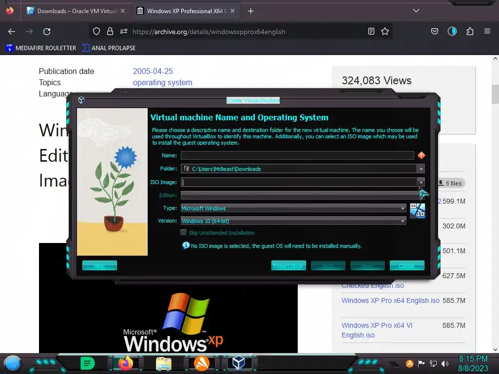
Task: Click the VirtualBox cube icon in dialog title
Action: 81,100
